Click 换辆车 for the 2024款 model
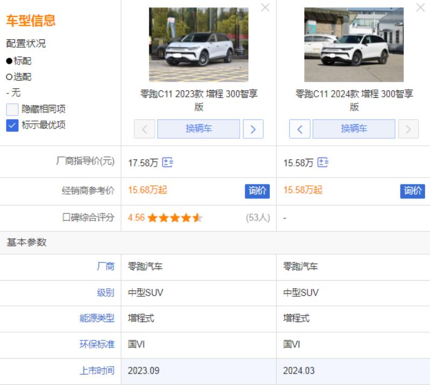430x385 pixels. coord(354,129)
